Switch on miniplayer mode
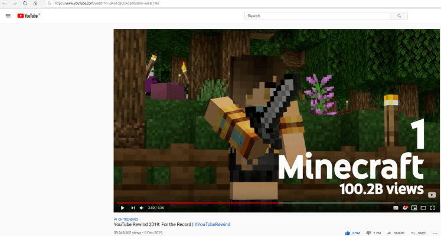Viewport: 441px width, 236px height. tap(414, 208)
